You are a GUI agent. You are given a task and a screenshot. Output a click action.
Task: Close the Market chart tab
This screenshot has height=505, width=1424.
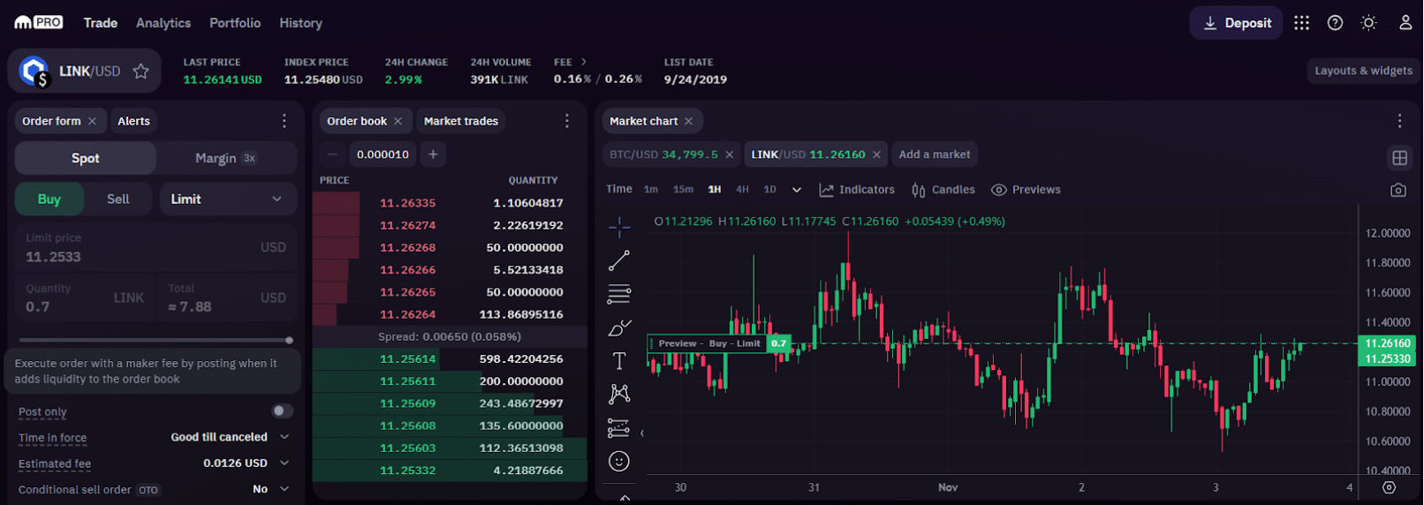pyautogui.click(x=688, y=121)
